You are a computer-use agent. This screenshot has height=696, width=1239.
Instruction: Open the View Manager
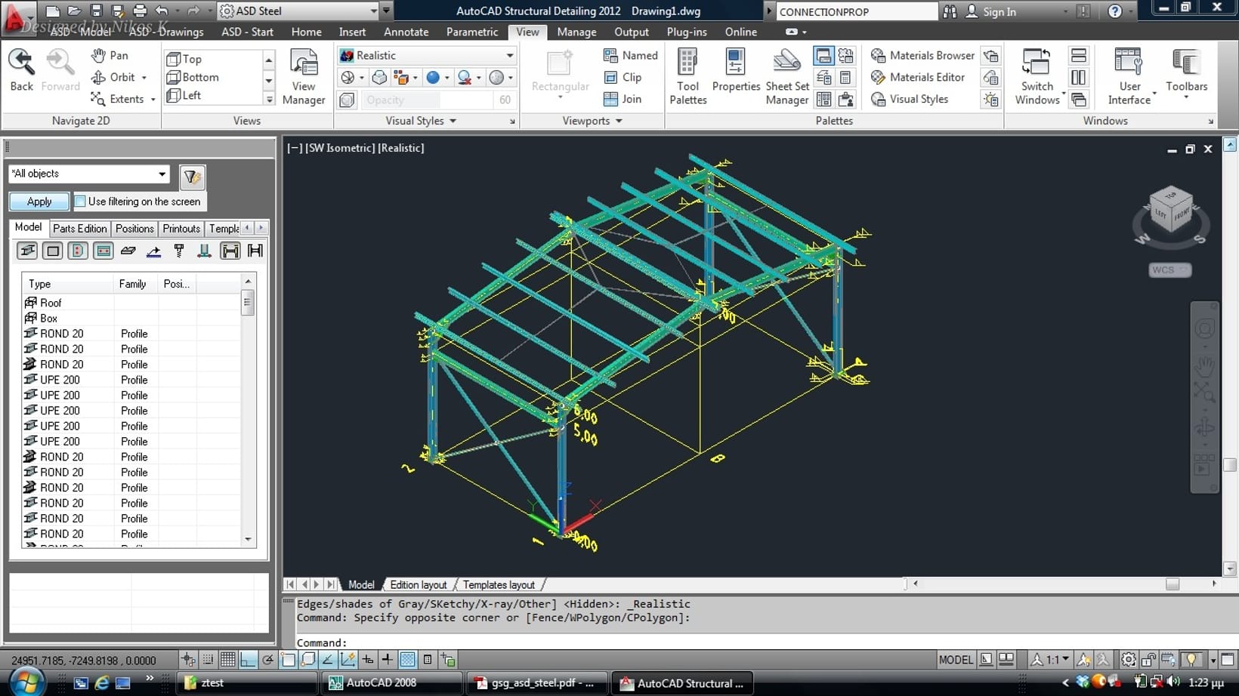303,77
